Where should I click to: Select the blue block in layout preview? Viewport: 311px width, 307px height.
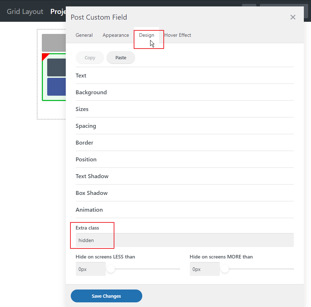(x=56, y=87)
